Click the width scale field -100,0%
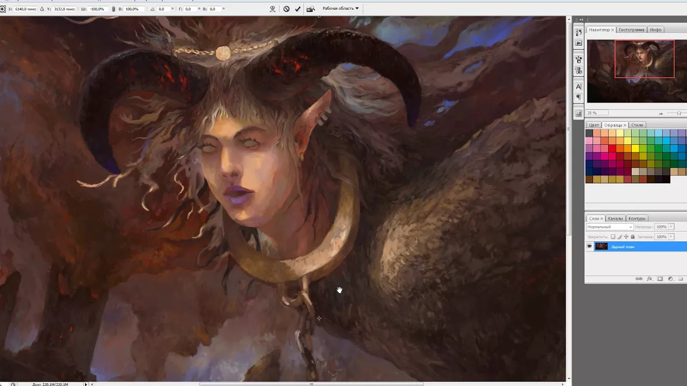Viewport: 687px width, 386px height. (98, 9)
